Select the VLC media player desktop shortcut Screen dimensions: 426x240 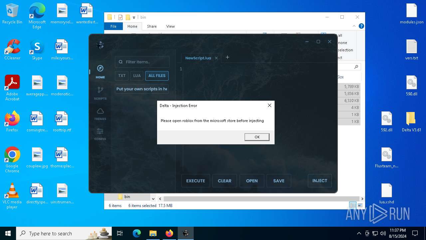(12, 196)
